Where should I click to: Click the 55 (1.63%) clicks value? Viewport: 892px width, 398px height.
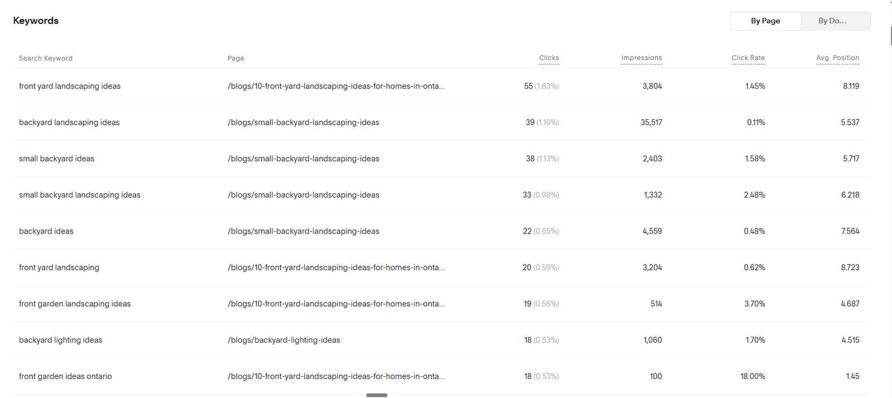541,86
